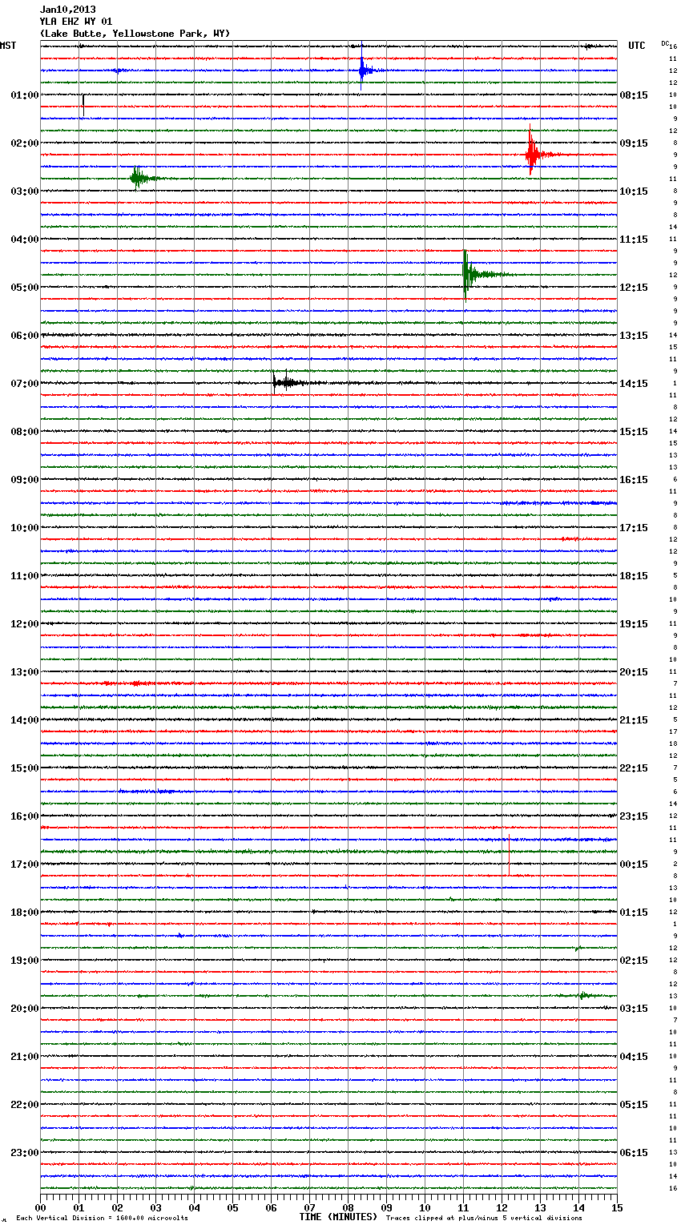Click the 14:15 UTC time label
Screen dimensions: 681x1229
[x=634, y=384]
